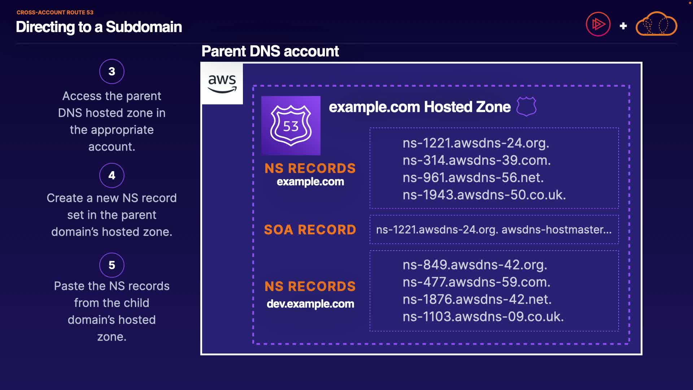
Task: Select ns-849.awsdns-42.org. in dev NS records
Action: point(475,265)
